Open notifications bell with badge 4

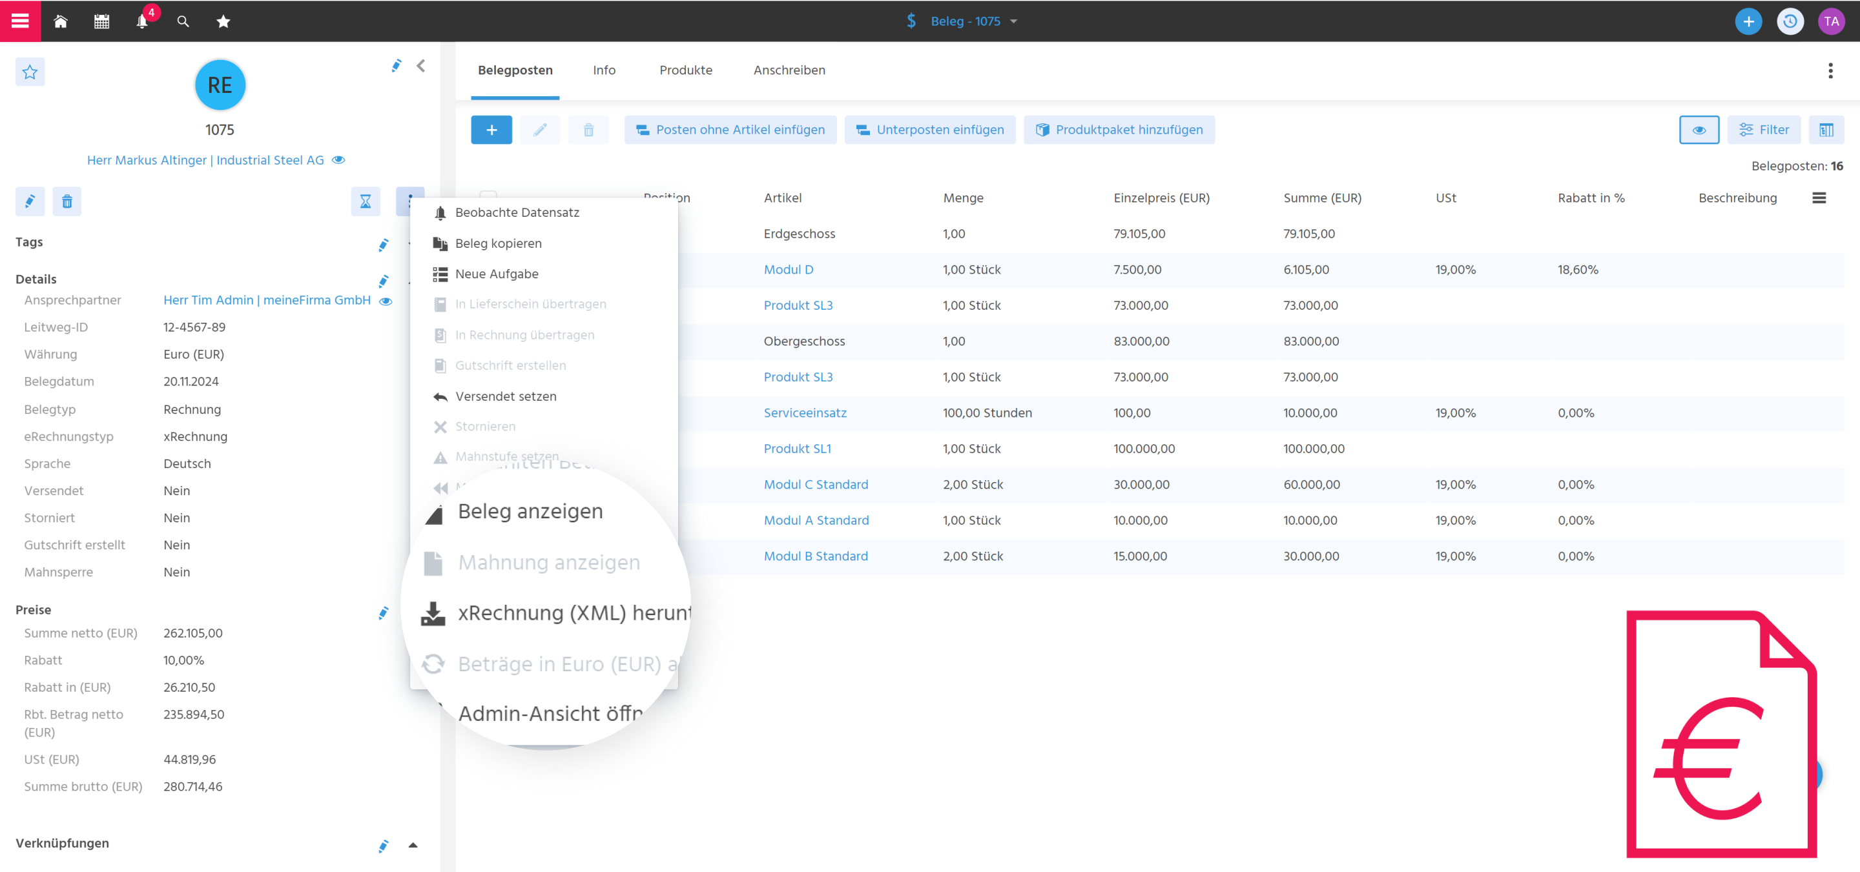pyautogui.click(x=142, y=22)
